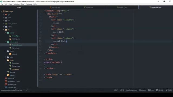Viewport: 173px width, 97px height.
Task: Click the npm icon beside package-lock.json
Action: (6, 81)
